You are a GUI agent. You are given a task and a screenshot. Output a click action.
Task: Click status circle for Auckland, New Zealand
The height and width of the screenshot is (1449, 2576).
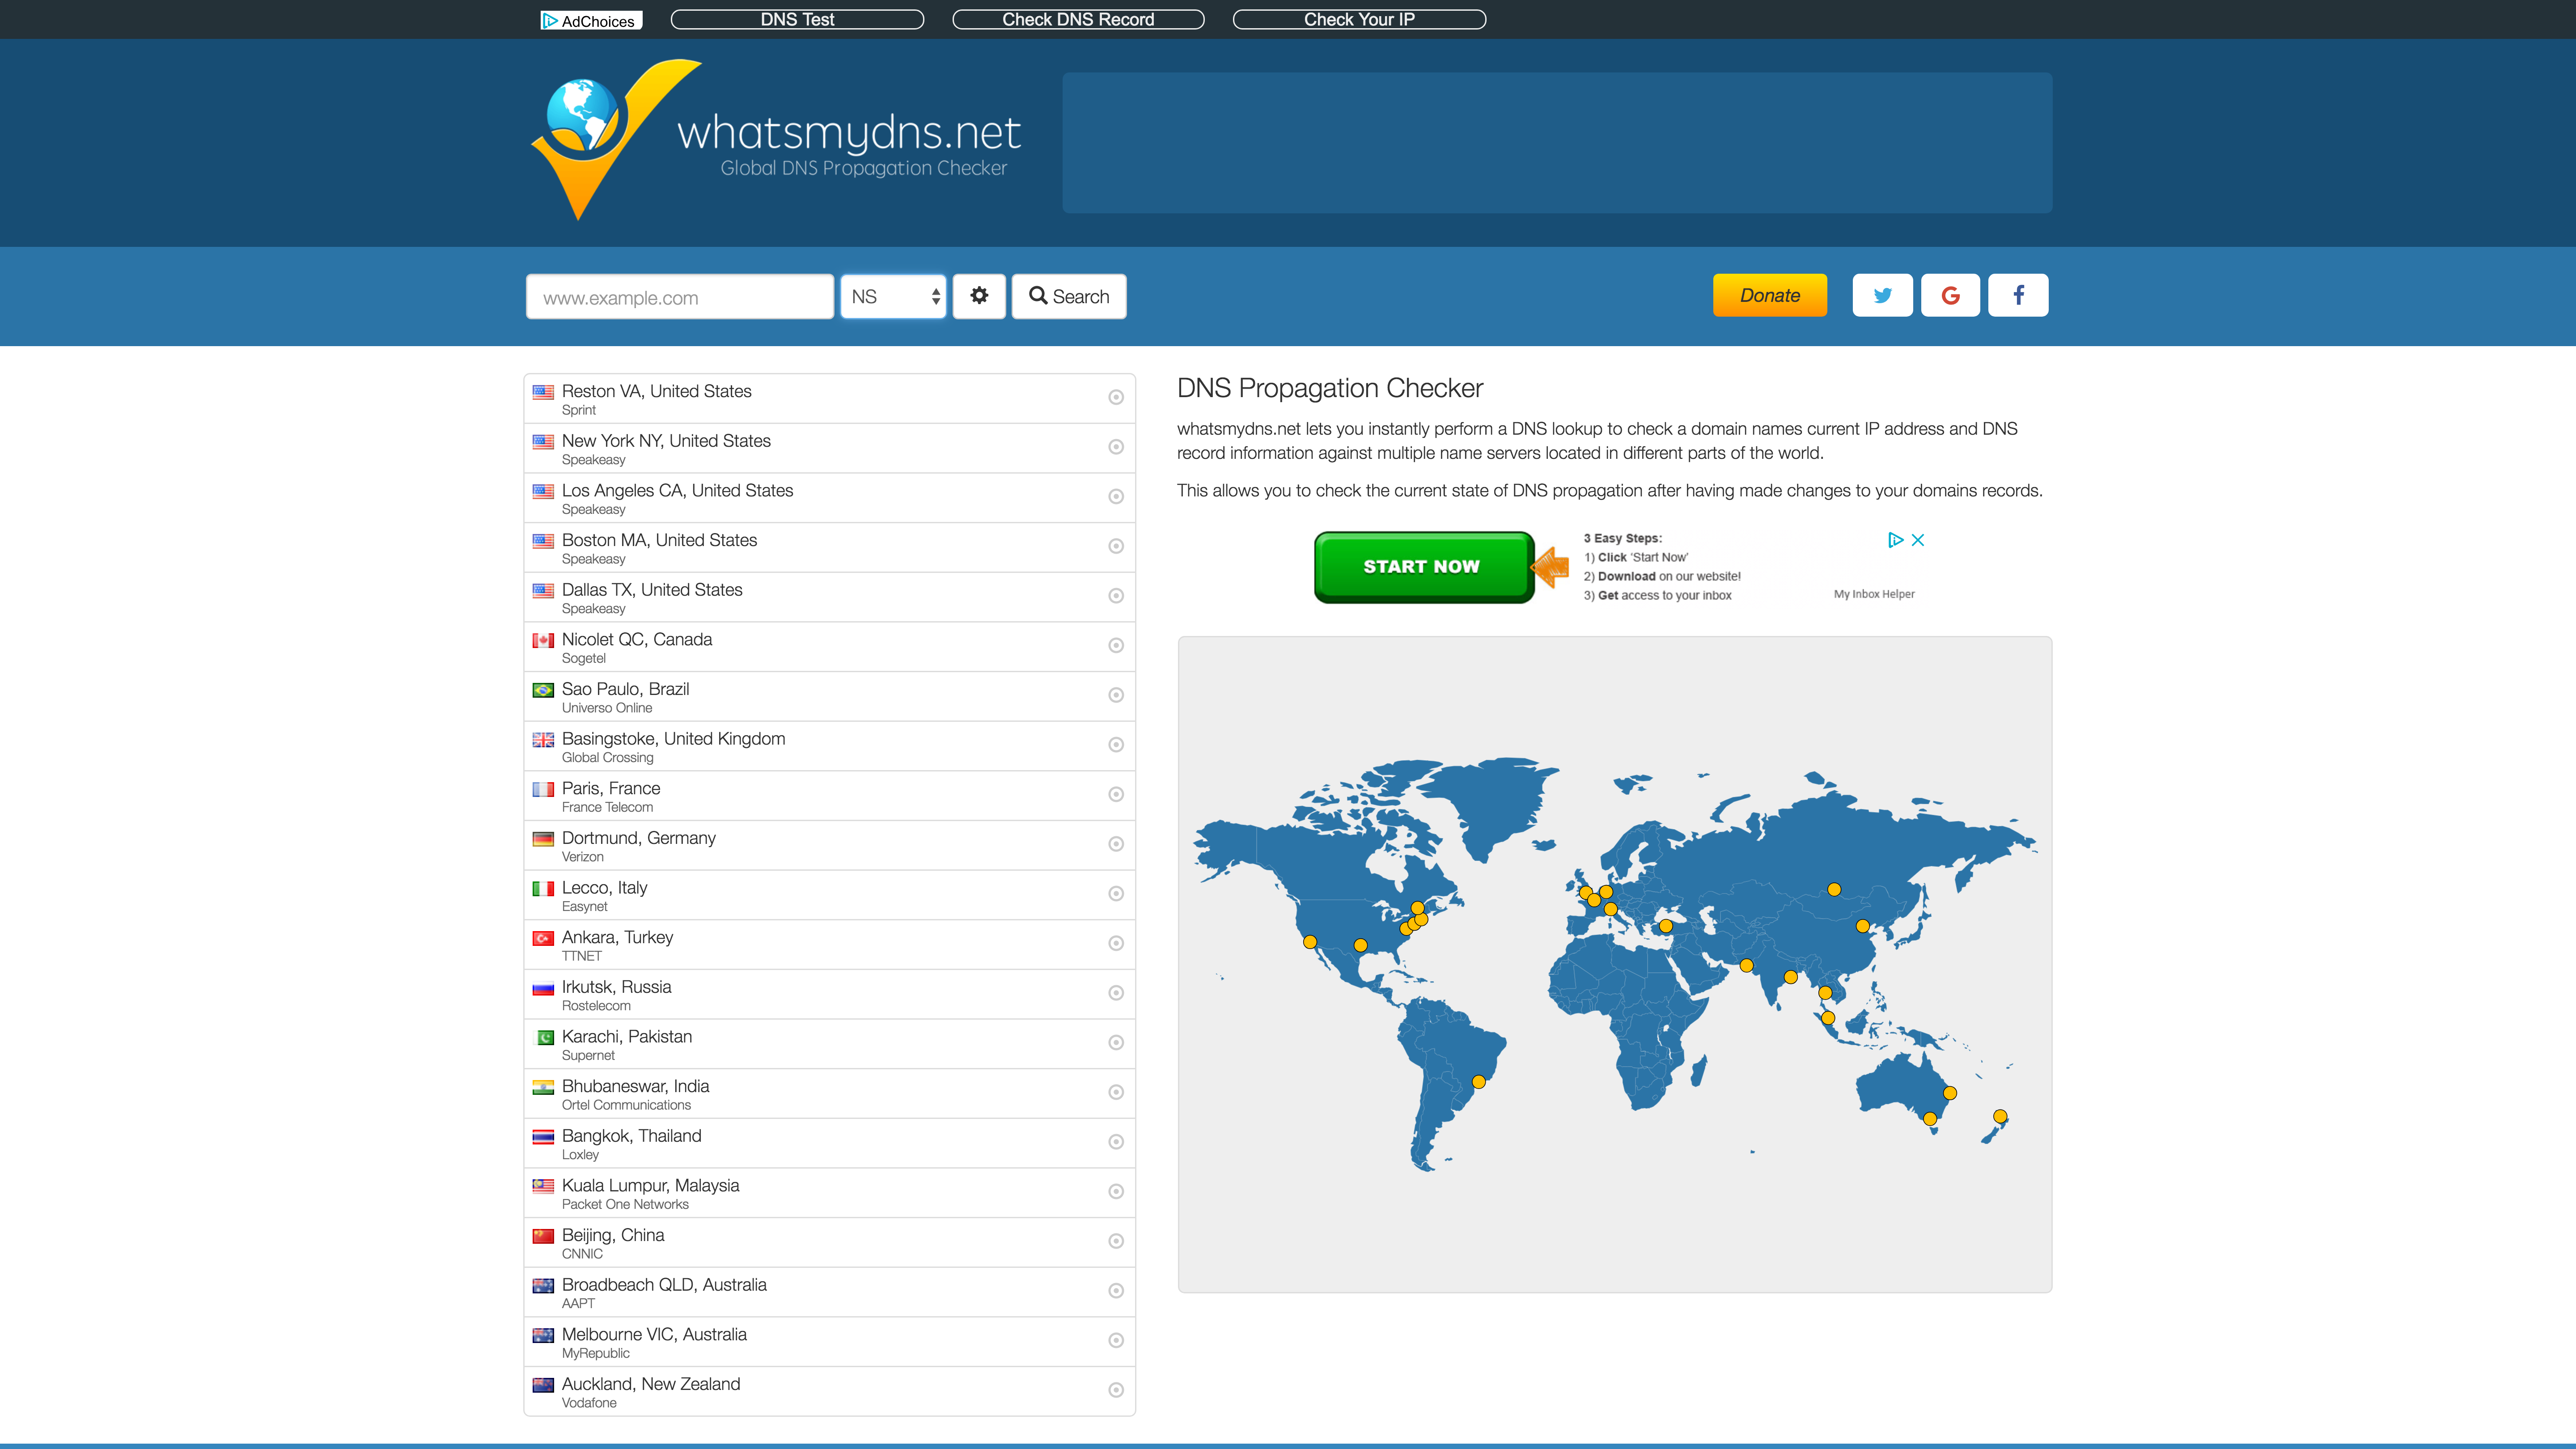(x=1116, y=1390)
